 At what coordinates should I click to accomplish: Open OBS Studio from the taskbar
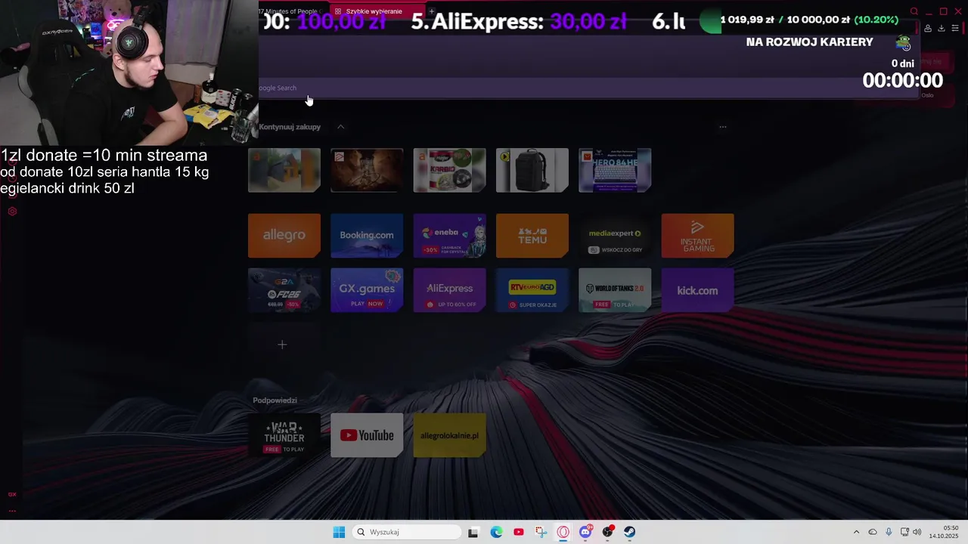click(607, 532)
